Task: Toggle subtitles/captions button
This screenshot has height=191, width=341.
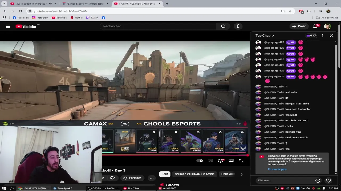Action: click(x=210, y=161)
